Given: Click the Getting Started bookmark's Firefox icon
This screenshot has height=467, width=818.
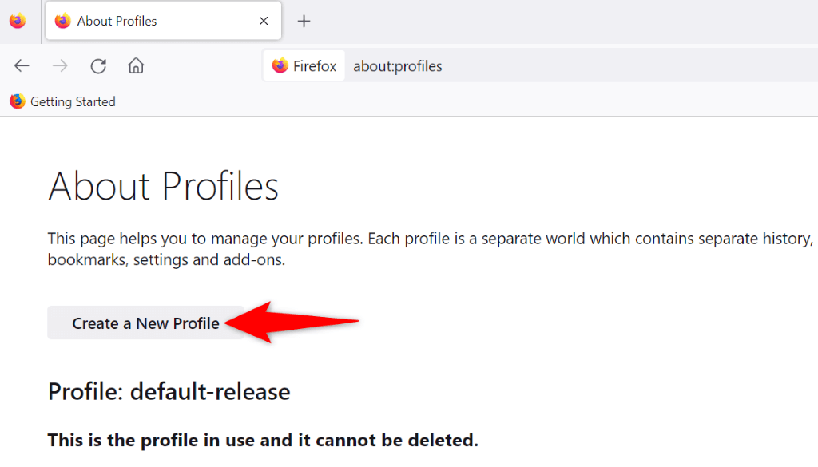Looking at the screenshot, I should tap(18, 101).
